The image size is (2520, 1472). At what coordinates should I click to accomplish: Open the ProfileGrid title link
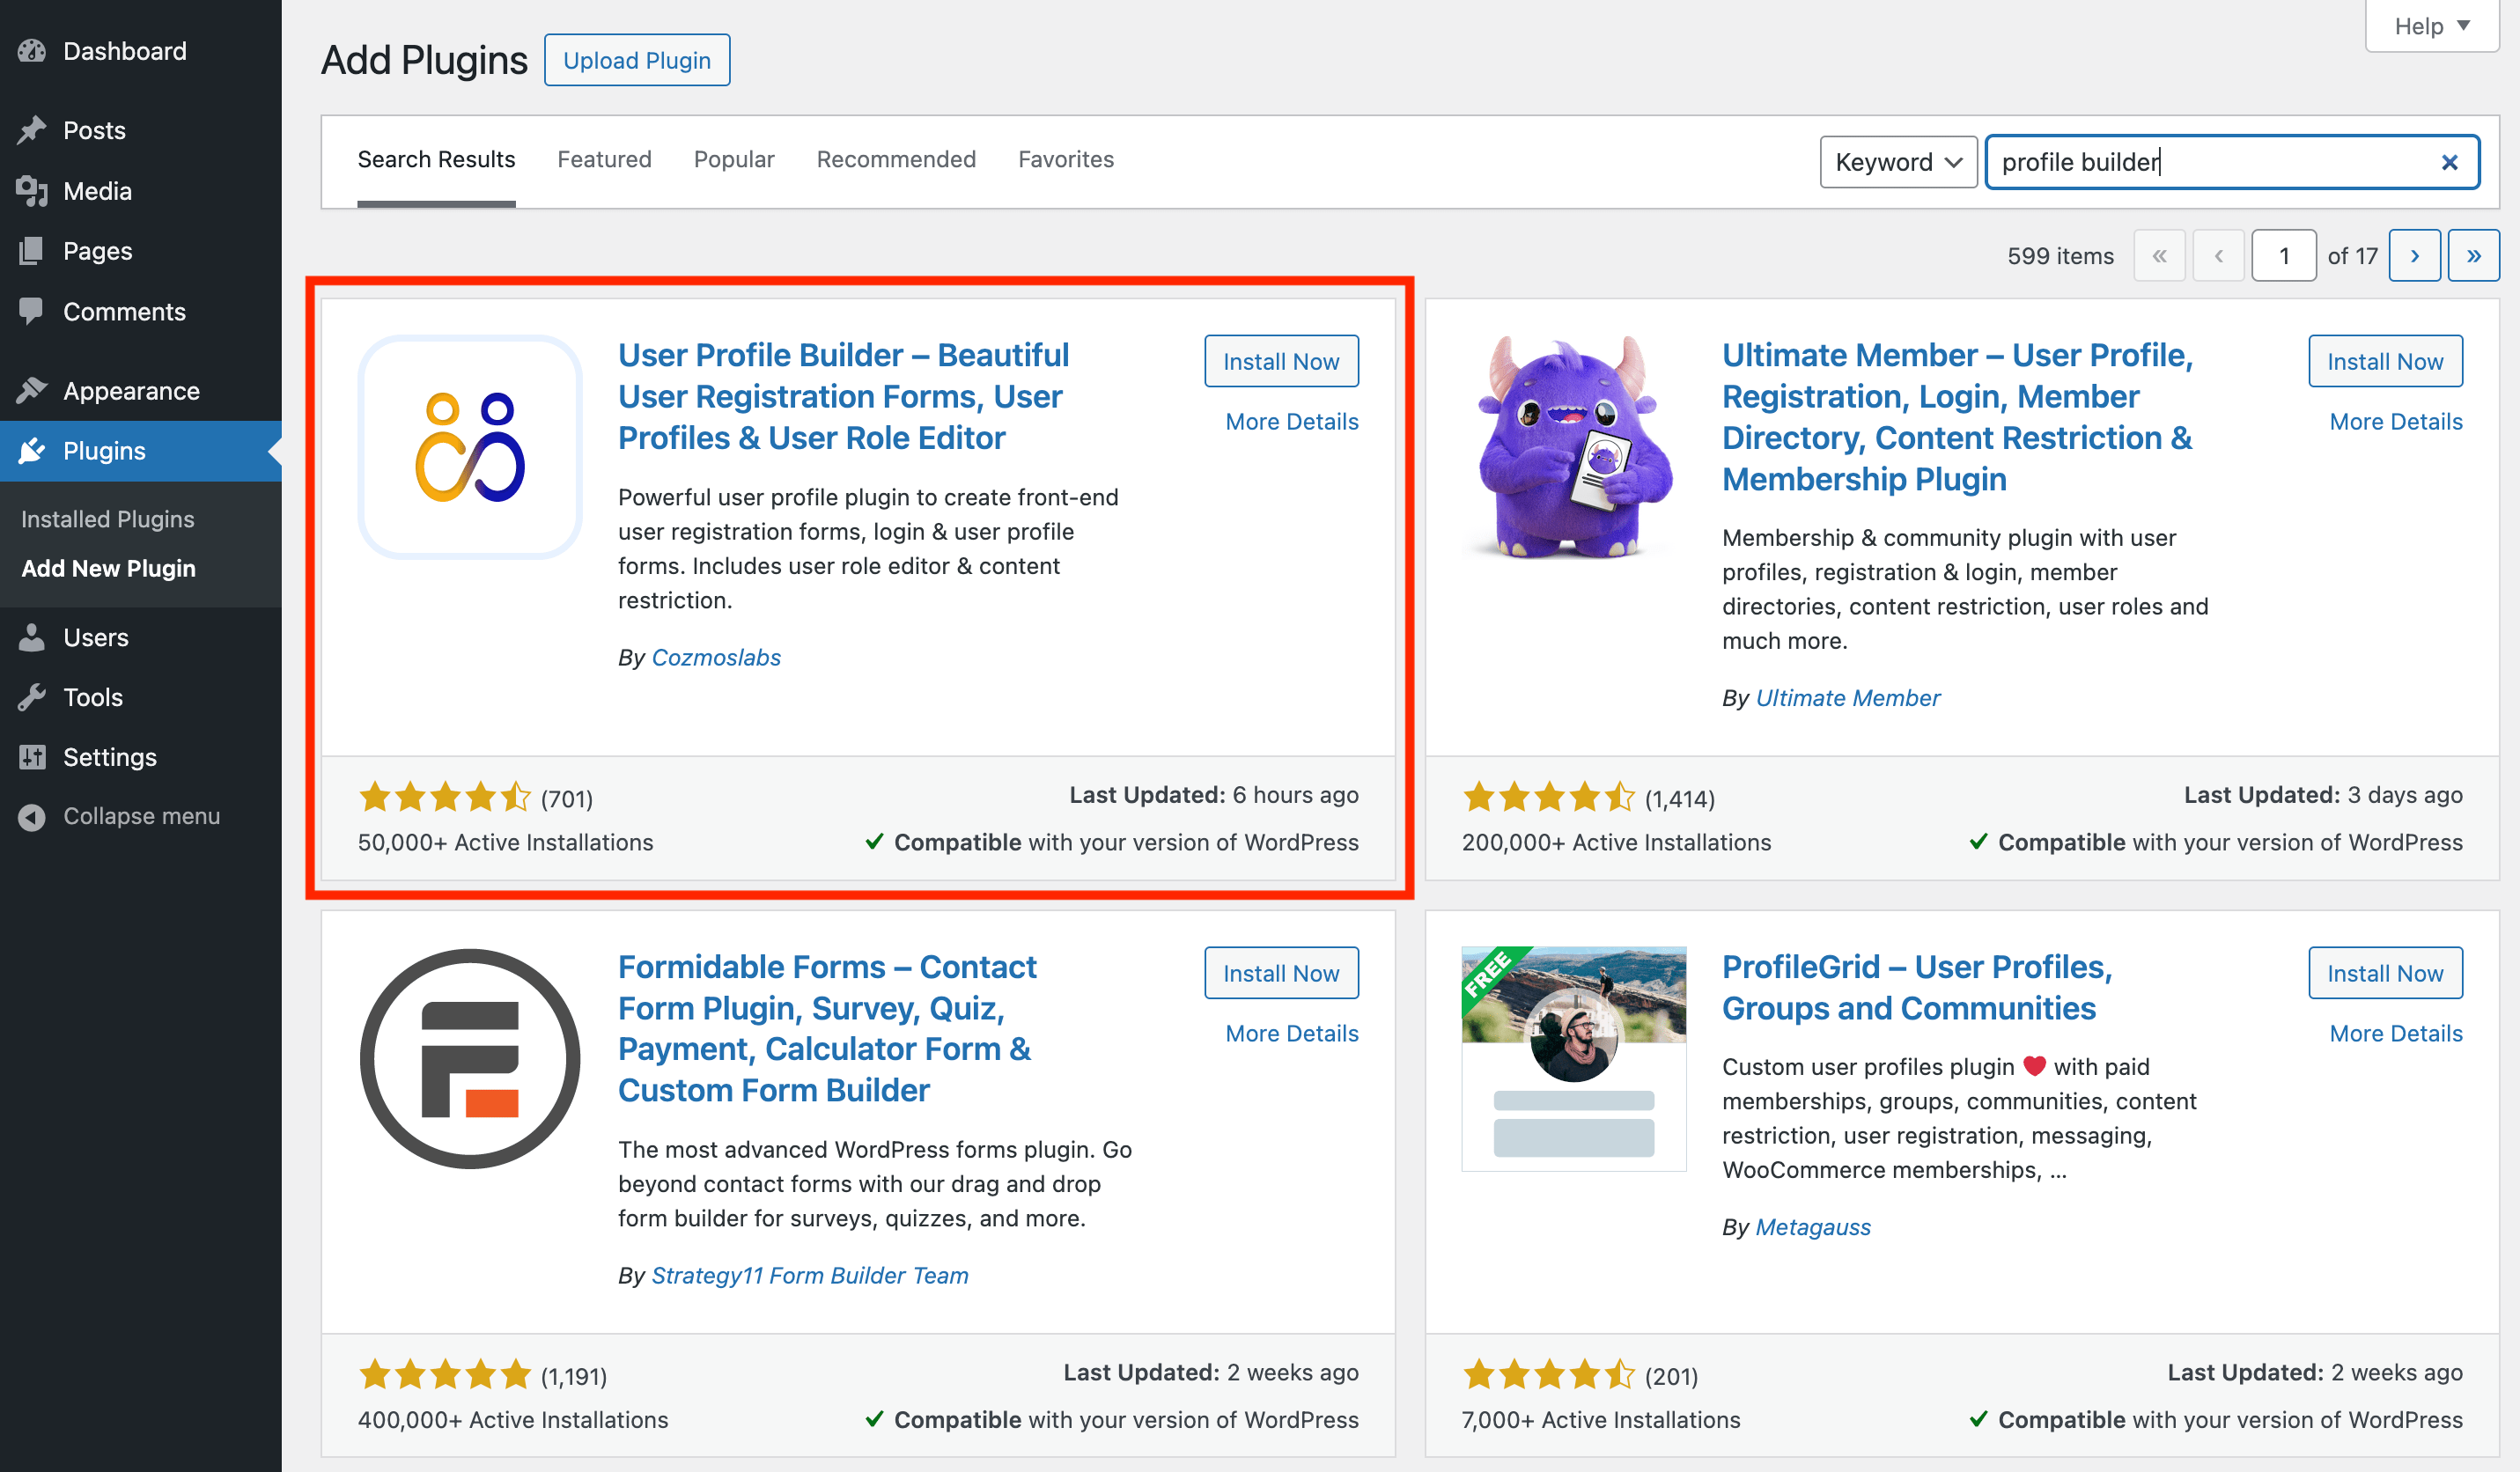[1917, 988]
